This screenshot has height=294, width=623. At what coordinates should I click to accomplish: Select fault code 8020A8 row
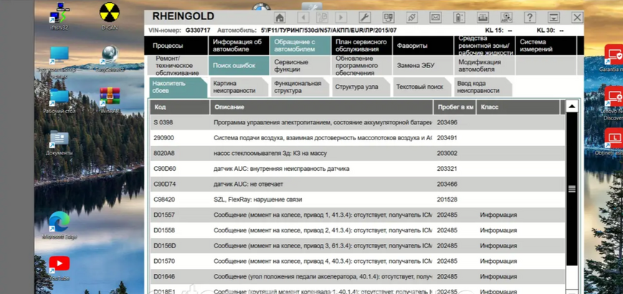click(357, 153)
